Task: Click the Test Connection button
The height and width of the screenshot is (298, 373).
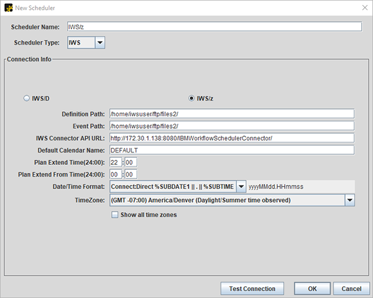Action: [252, 289]
